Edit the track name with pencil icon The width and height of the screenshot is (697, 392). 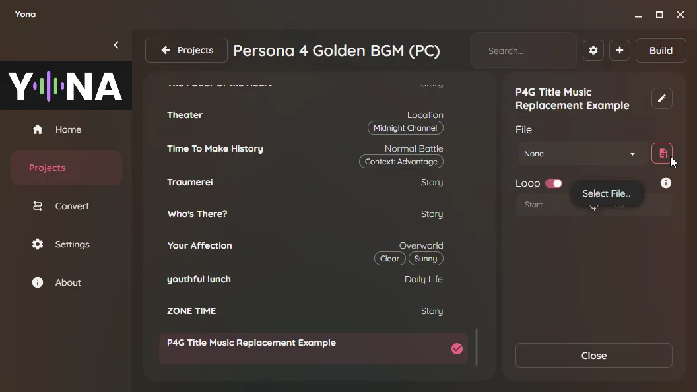click(662, 98)
